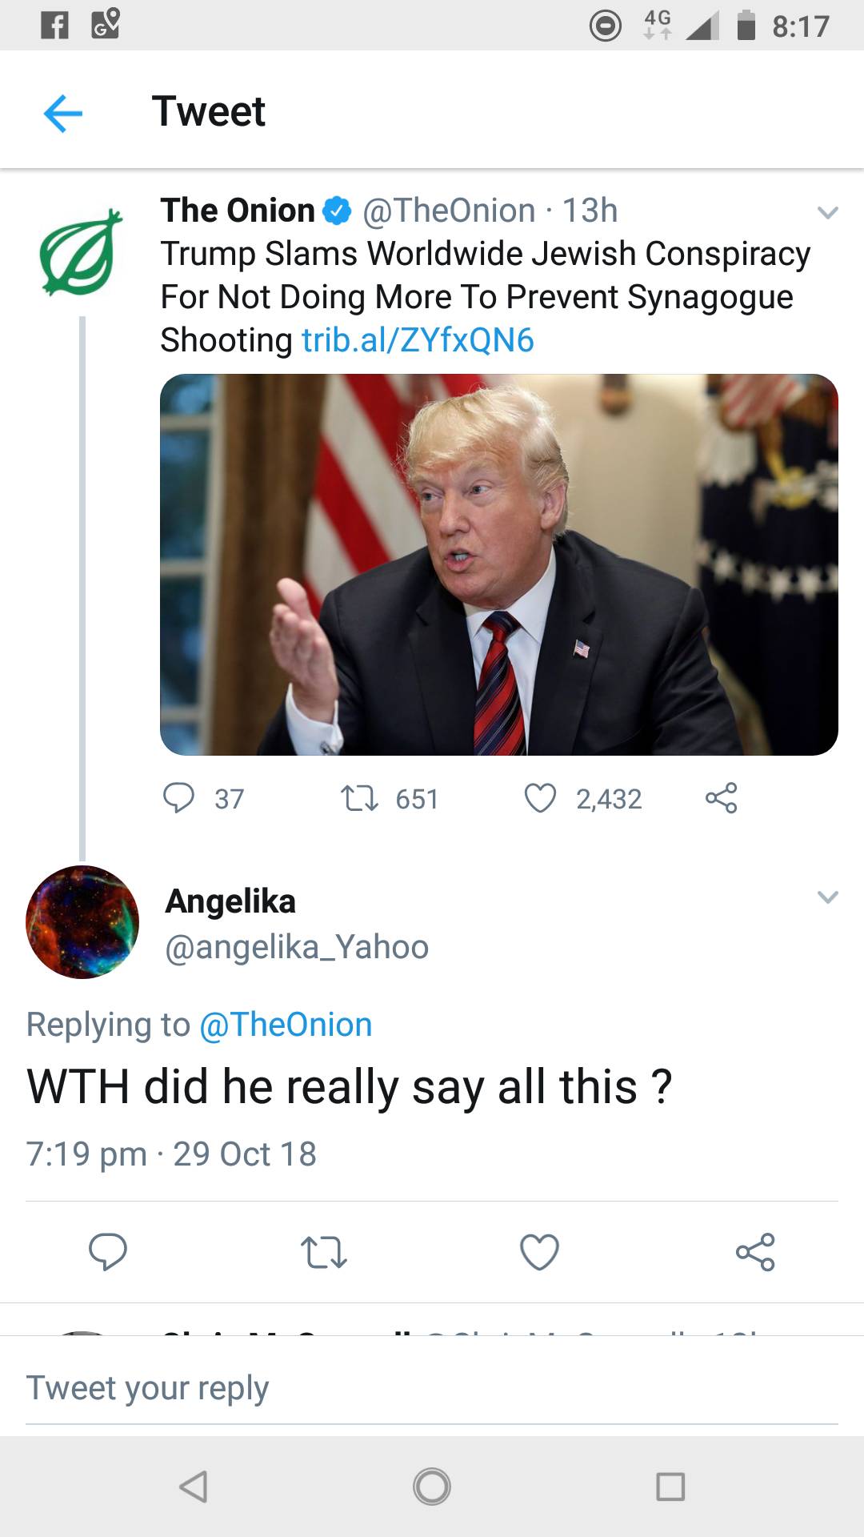
Task: Open the share icon on The Onion's tweet
Action: tap(722, 797)
